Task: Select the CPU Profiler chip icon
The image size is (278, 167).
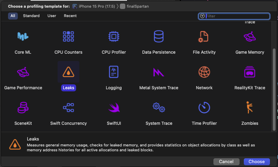Action: point(114,37)
